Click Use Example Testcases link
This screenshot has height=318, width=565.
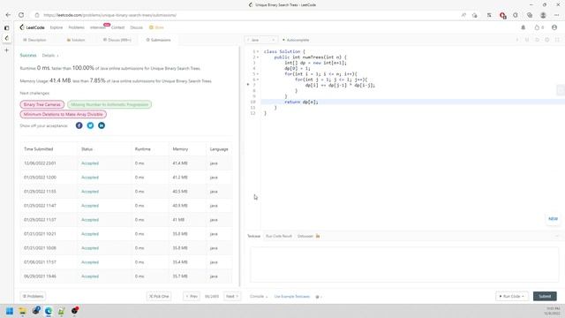tap(292, 297)
